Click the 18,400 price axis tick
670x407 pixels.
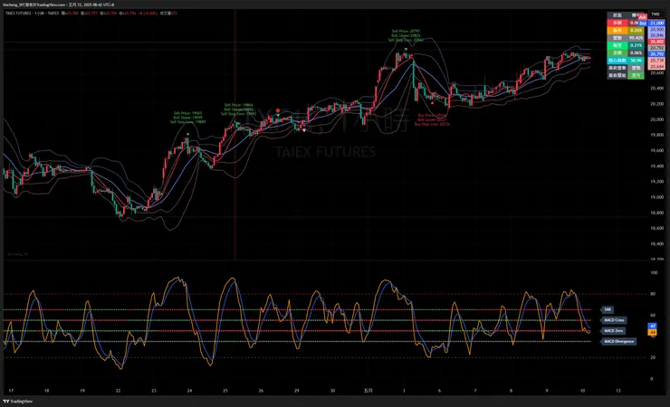pos(657,244)
